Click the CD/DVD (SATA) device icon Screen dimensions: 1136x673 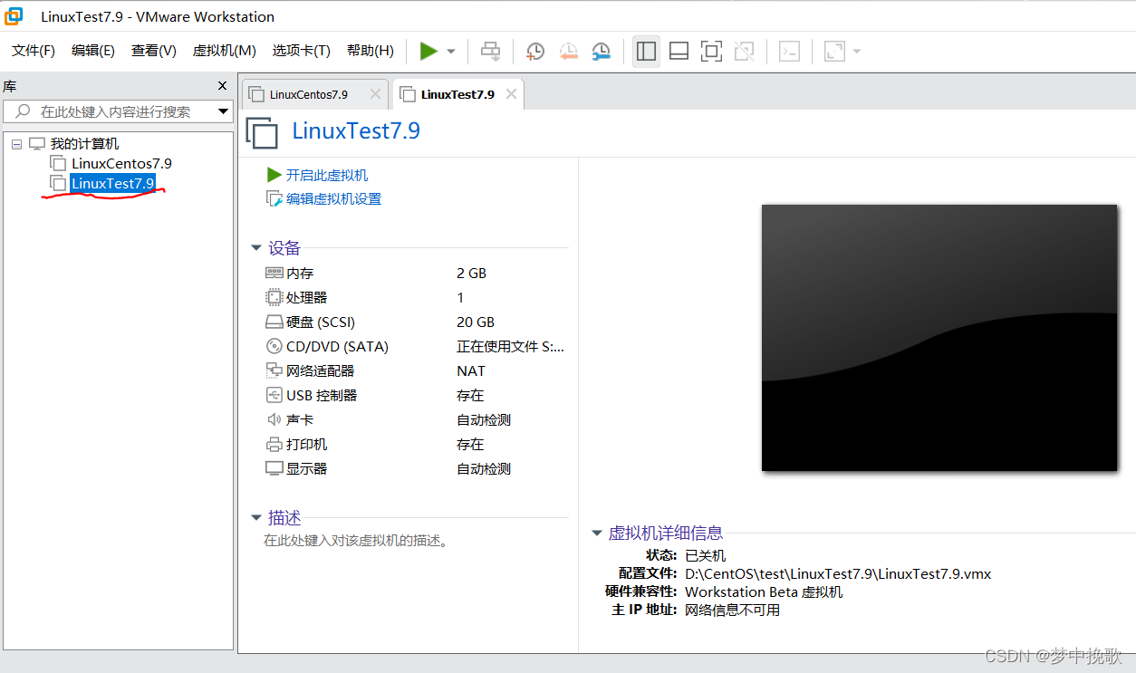point(274,346)
